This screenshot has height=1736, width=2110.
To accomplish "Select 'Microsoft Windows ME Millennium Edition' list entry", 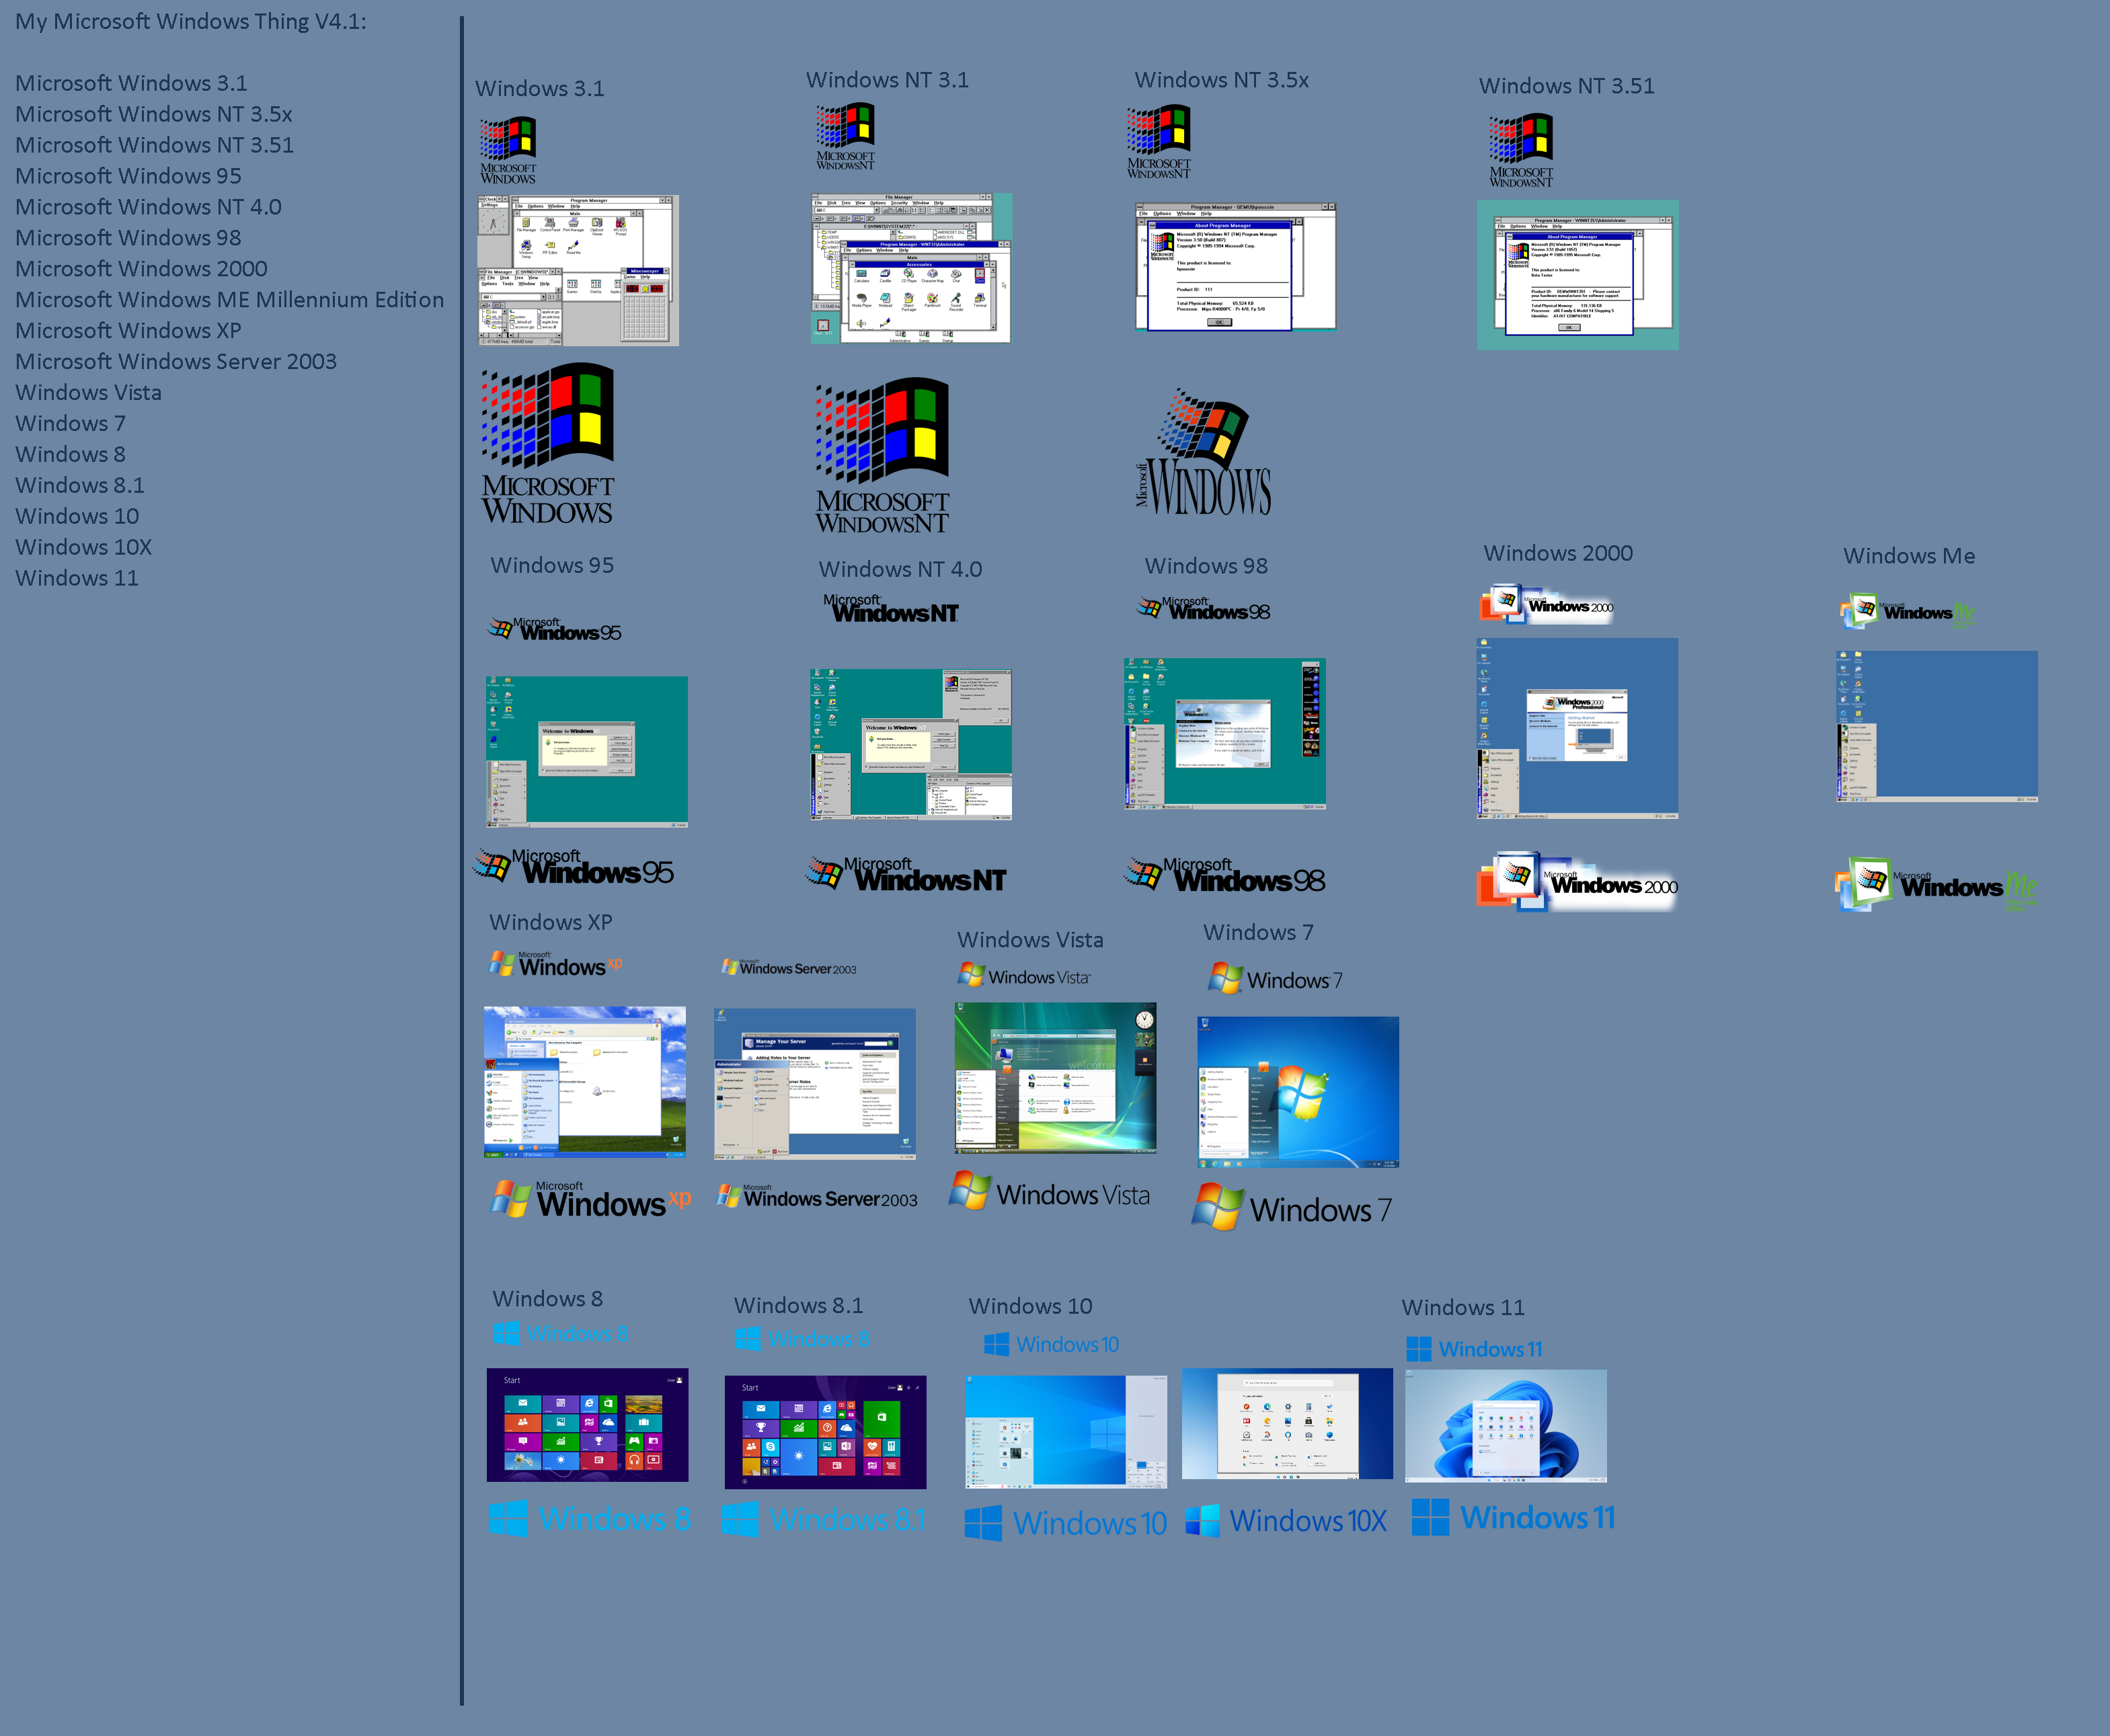I will 230,300.
